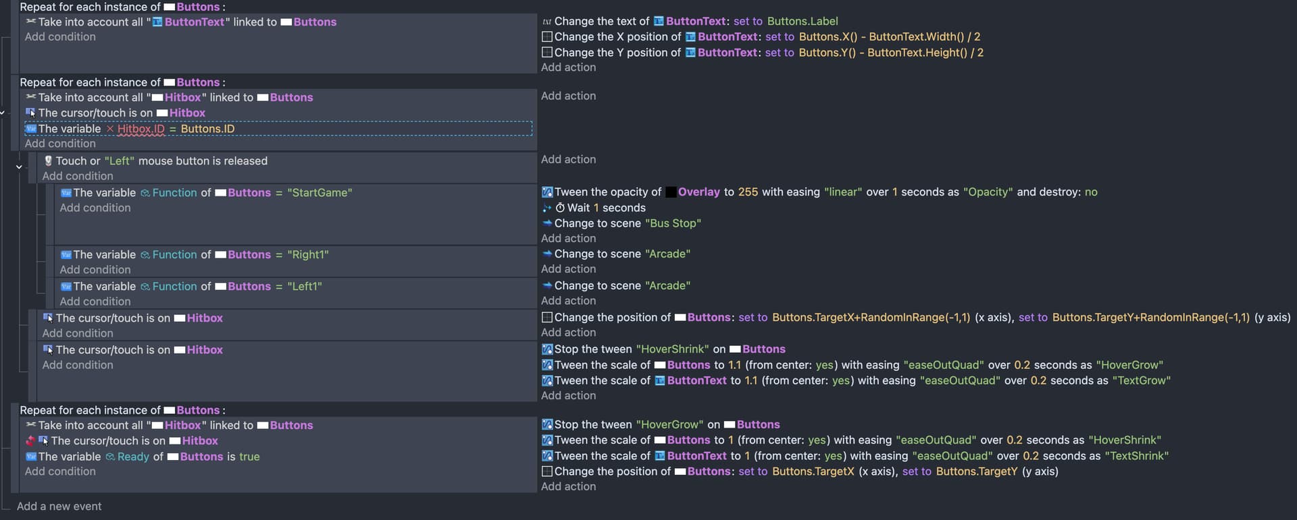Click "Add action" below Change to scene "Bus Stop"
The height and width of the screenshot is (520, 1297).
pyautogui.click(x=568, y=238)
